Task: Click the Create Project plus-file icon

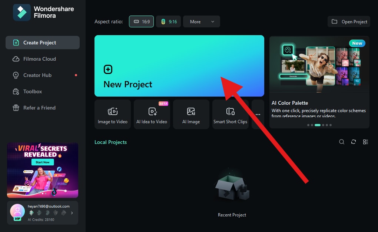Action: (x=16, y=43)
